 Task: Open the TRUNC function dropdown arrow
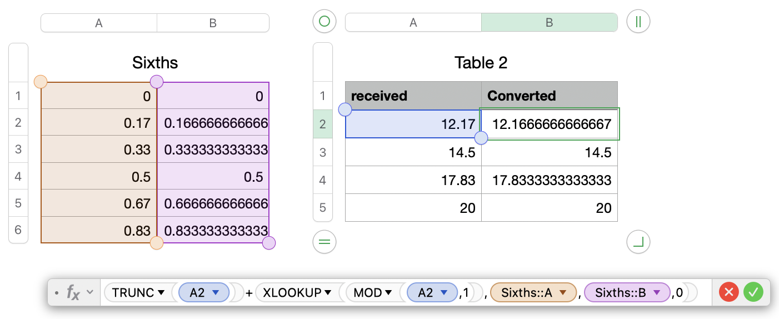(161, 292)
